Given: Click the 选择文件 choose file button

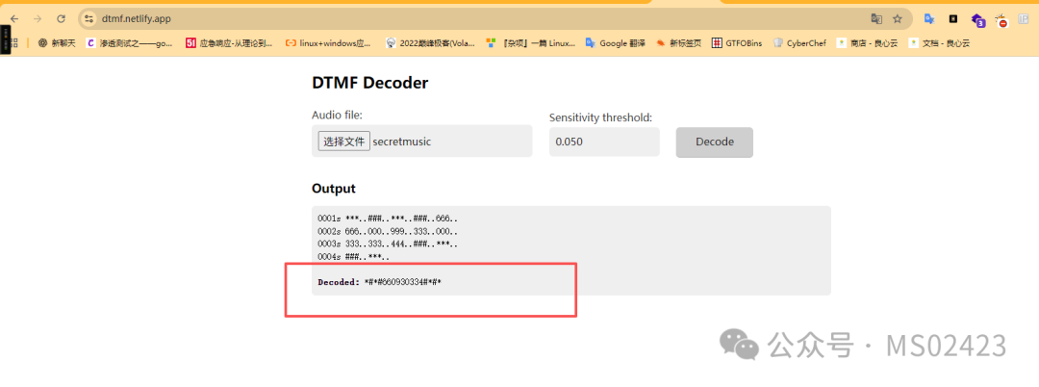Looking at the screenshot, I should 343,142.
